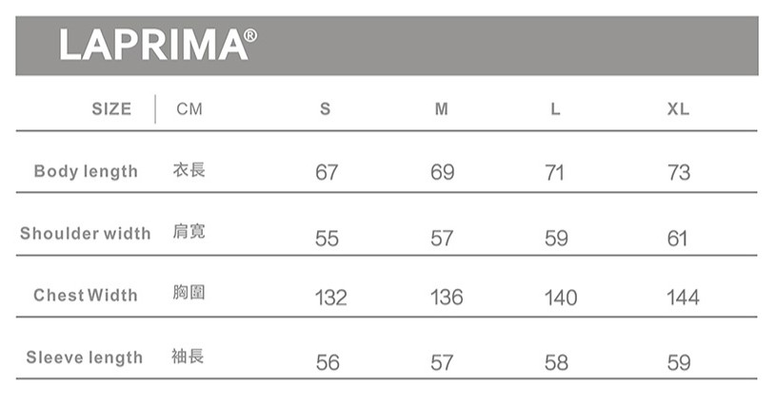Click body length value 73 for XL
This screenshot has height=406, width=776.
679,173
